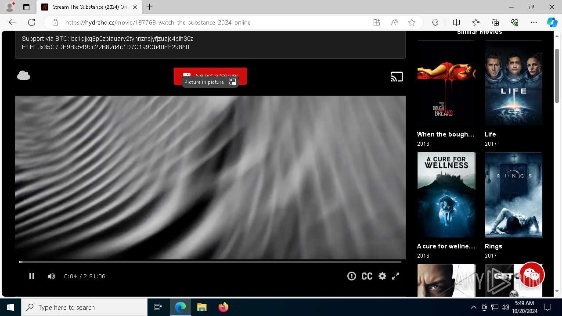
Task: Open the notification center
Action: 548,307
